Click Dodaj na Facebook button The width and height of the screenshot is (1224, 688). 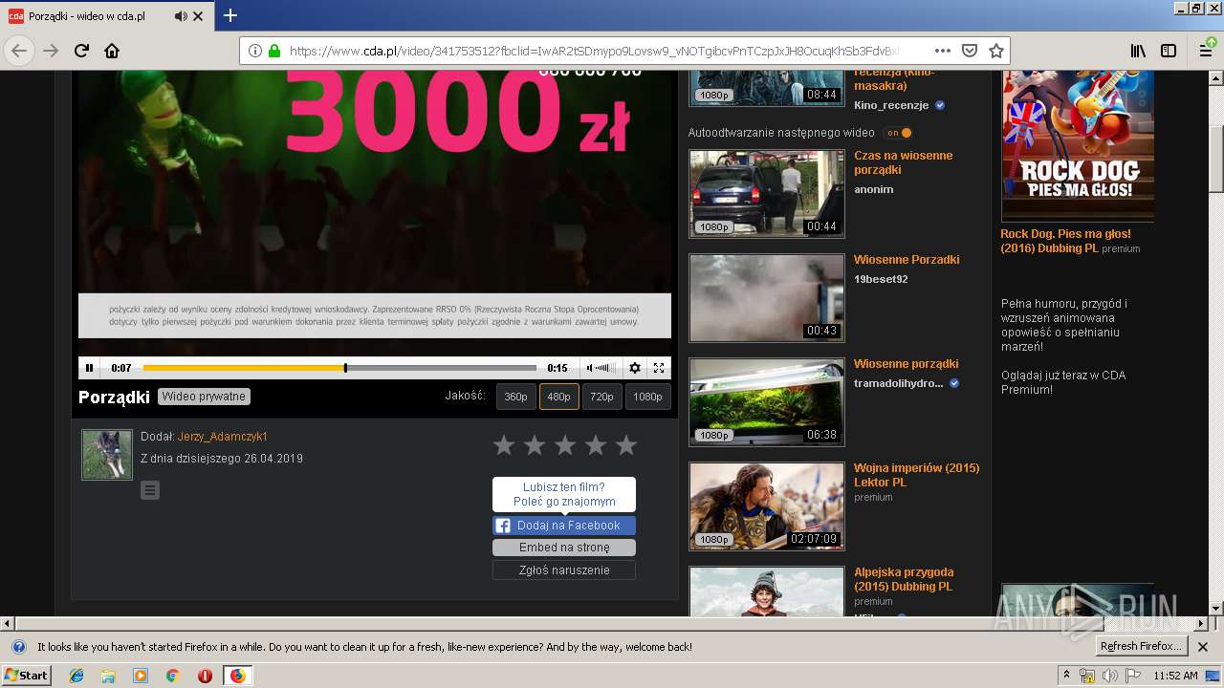pyautogui.click(x=564, y=526)
